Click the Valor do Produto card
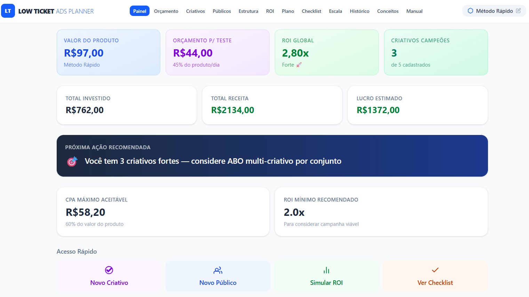This screenshot has height=297, width=529. [x=109, y=52]
